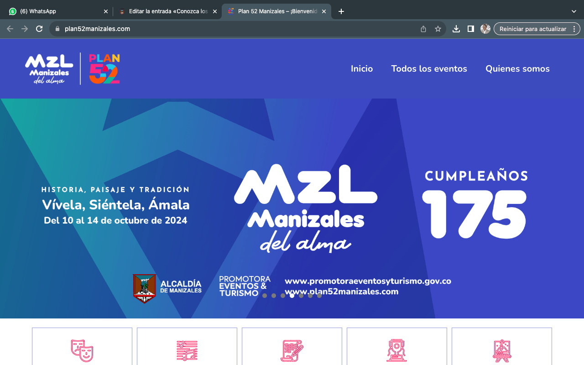The width and height of the screenshot is (584, 365).
Task: Jump to the second carousel slide dot
Action: (x=274, y=296)
